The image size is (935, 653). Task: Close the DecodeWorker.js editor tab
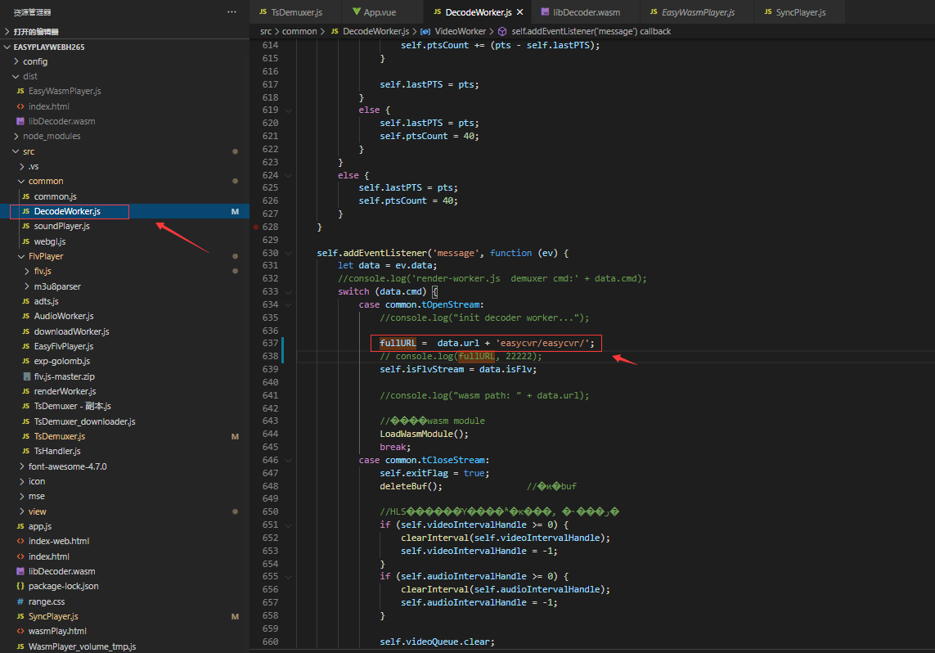coord(520,12)
